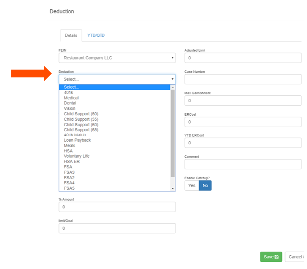
Task: Choose 401k Match deduction
Action: (x=114, y=135)
